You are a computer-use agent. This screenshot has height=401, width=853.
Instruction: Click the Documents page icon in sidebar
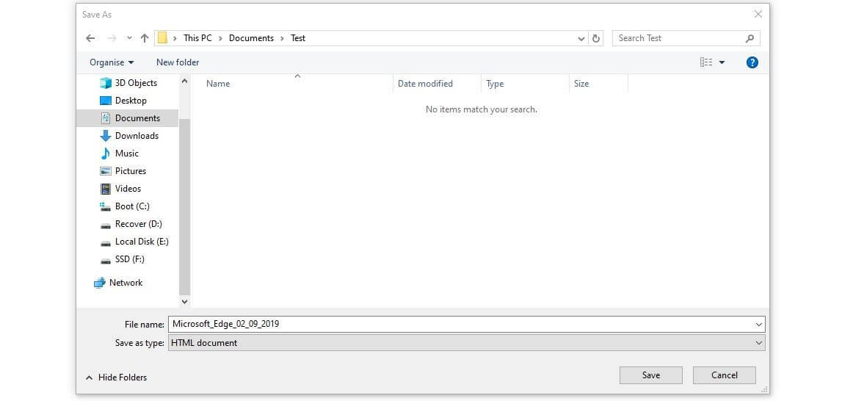pyautogui.click(x=106, y=118)
